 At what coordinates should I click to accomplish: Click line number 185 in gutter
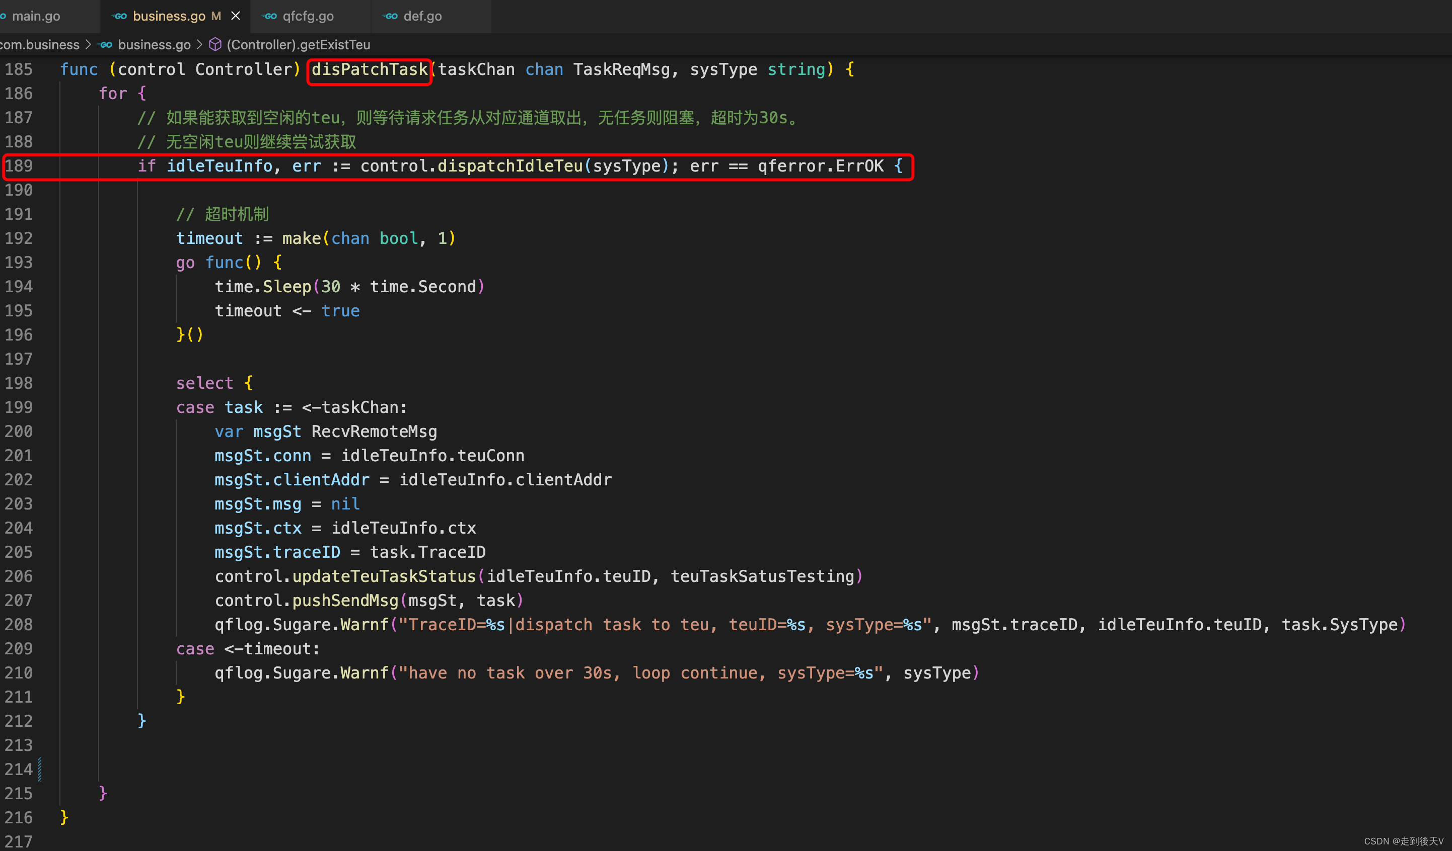coord(19,70)
